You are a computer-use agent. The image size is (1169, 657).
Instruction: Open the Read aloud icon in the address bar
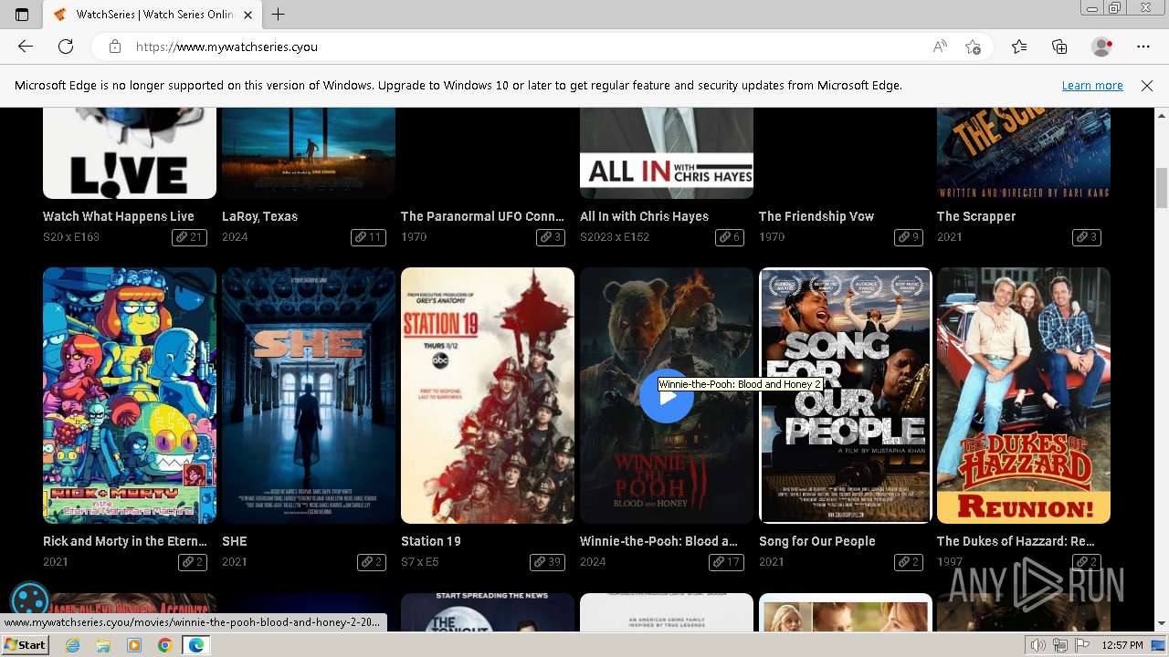(x=940, y=47)
